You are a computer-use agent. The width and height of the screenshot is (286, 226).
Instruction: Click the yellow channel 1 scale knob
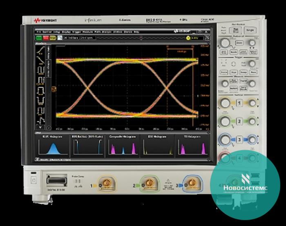pos(225,103)
